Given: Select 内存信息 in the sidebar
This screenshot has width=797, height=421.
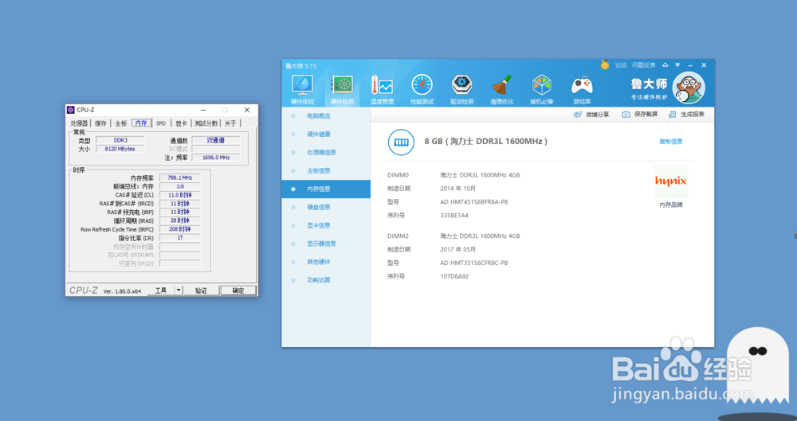Looking at the screenshot, I should (x=326, y=189).
